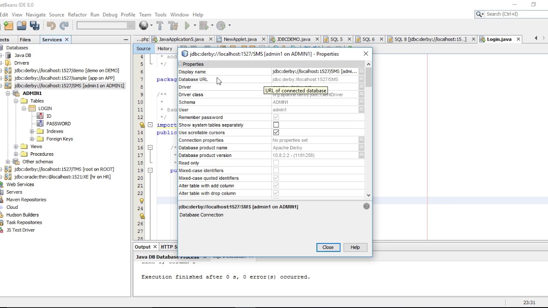
Task: Toggle Show system tables separately checkbox
Action: click(x=276, y=125)
